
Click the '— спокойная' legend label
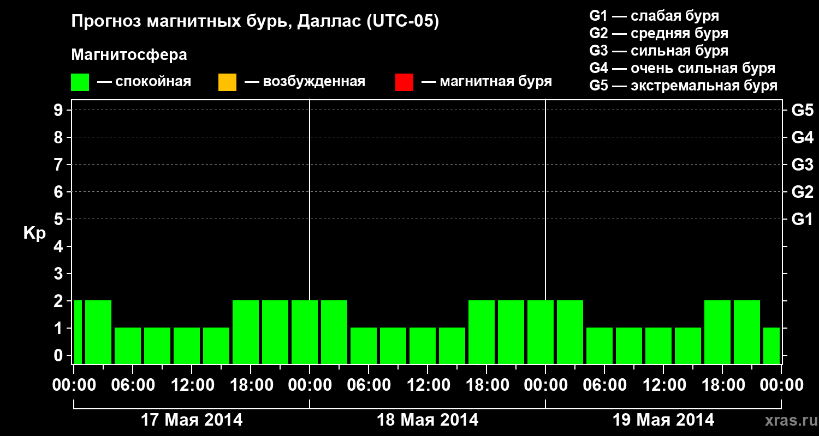click(x=144, y=82)
